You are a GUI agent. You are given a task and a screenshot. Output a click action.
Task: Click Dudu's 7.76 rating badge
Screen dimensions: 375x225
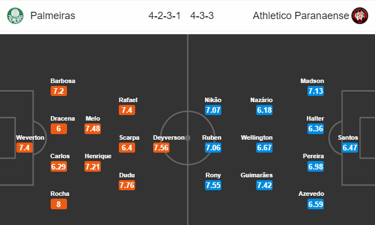pyautogui.click(x=127, y=185)
